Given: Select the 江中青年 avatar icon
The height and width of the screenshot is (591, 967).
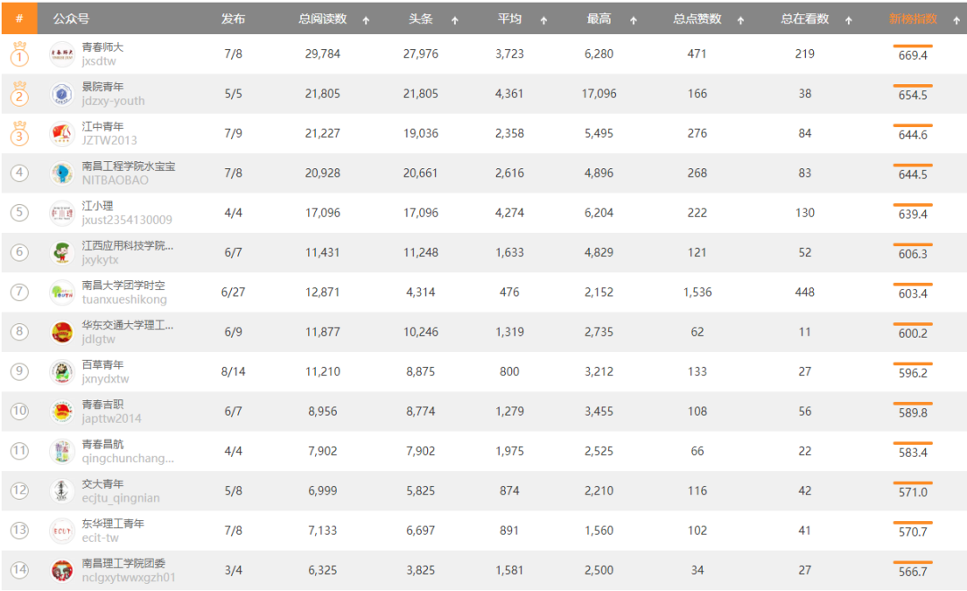Looking at the screenshot, I should point(62,133).
